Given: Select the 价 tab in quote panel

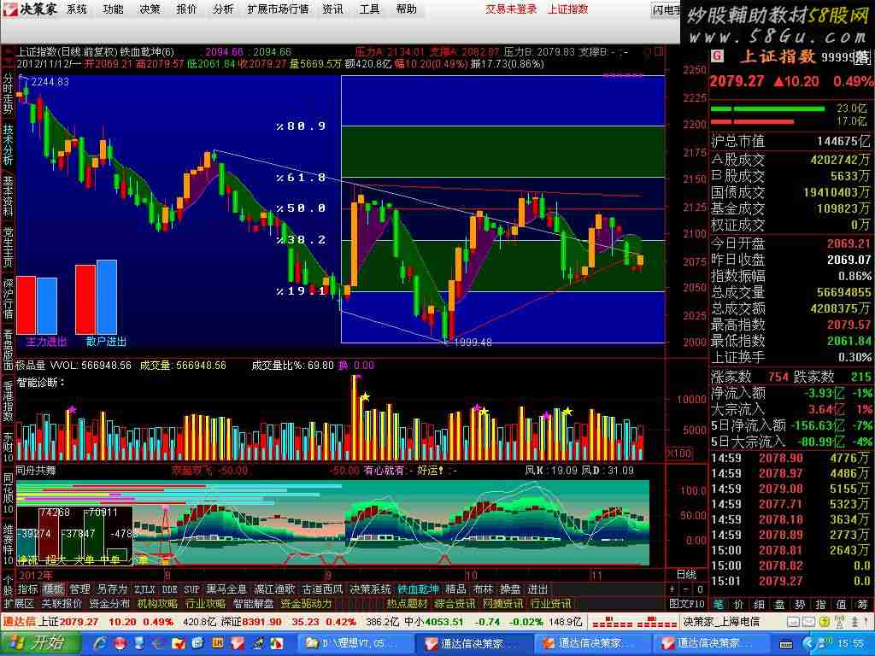Looking at the screenshot, I should tap(737, 604).
